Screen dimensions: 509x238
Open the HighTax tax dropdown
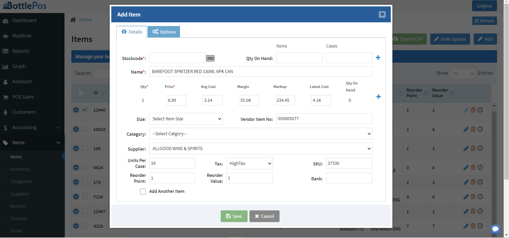click(x=249, y=163)
